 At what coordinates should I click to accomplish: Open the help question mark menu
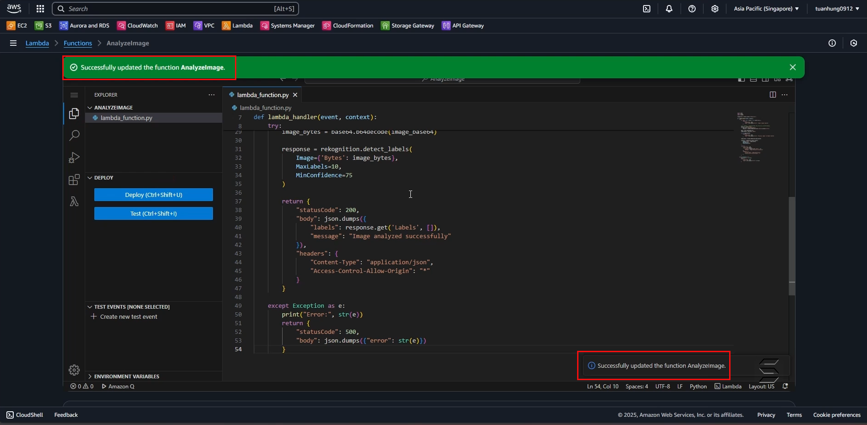[692, 9]
